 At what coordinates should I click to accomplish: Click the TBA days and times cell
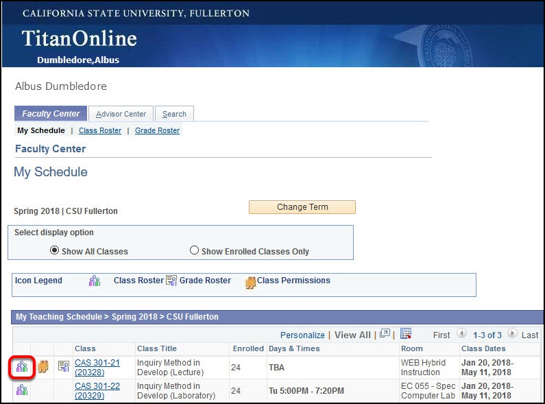pos(276,368)
